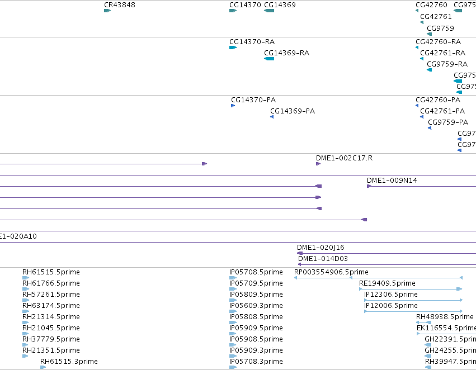Select the GH24255.5prime EST label
This screenshot has height=370, width=476.
tap(450, 350)
